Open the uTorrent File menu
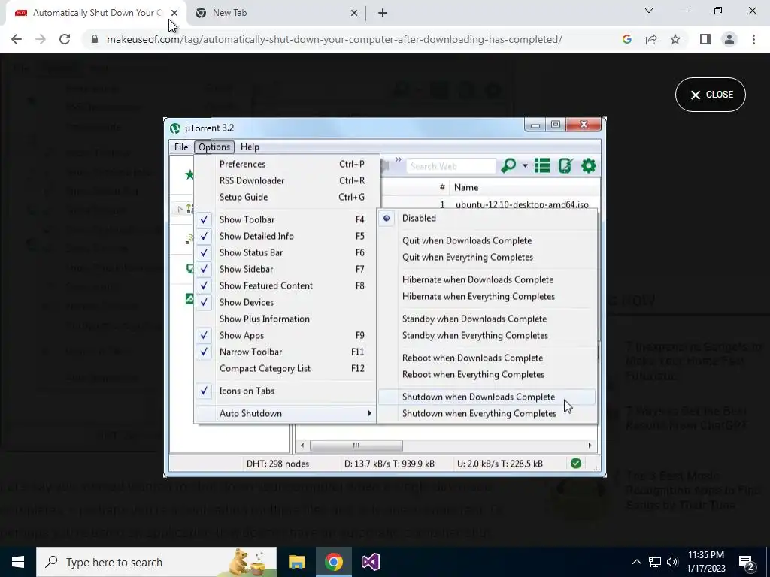The image size is (770, 577). pos(181,147)
